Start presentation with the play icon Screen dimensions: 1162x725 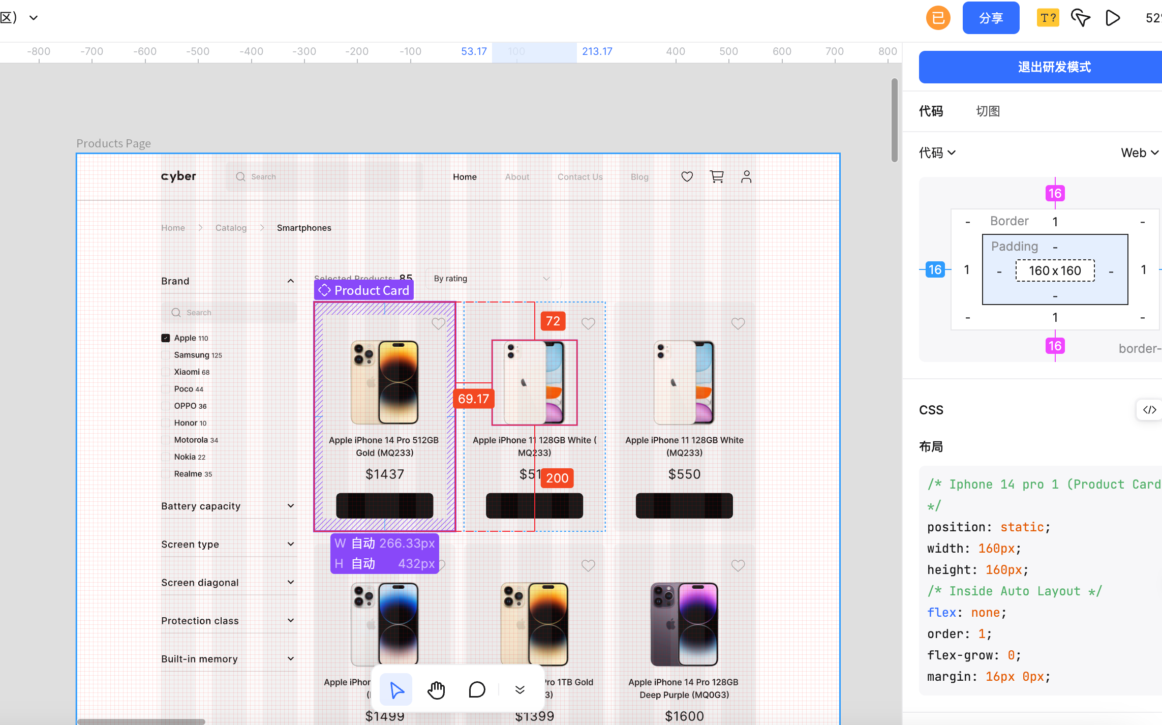1113,18
